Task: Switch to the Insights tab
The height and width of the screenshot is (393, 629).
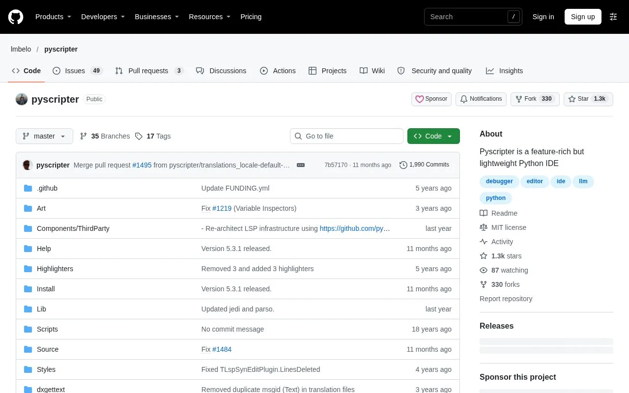Action: [x=504, y=71]
